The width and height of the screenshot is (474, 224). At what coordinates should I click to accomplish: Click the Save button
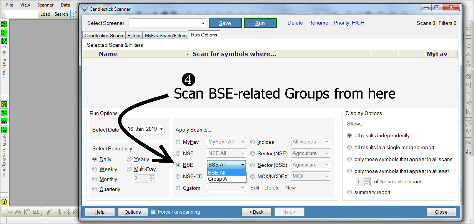pos(225,23)
